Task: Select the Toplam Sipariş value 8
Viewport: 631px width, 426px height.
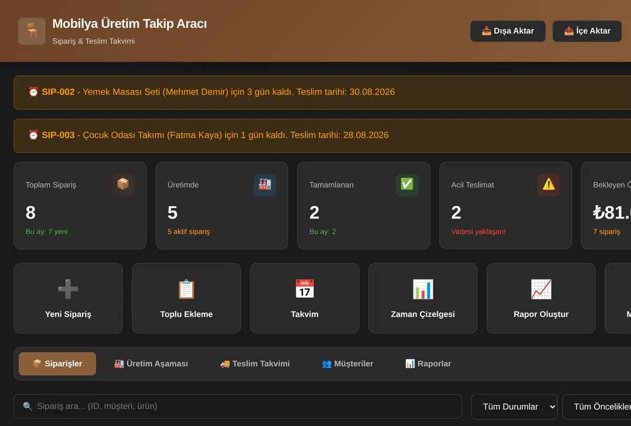Action: tap(30, 212)
